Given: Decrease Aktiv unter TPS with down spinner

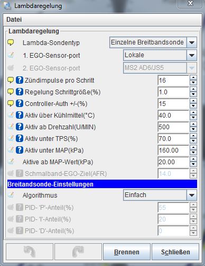Looking at the screenshot, I should (x=193, y=141).
